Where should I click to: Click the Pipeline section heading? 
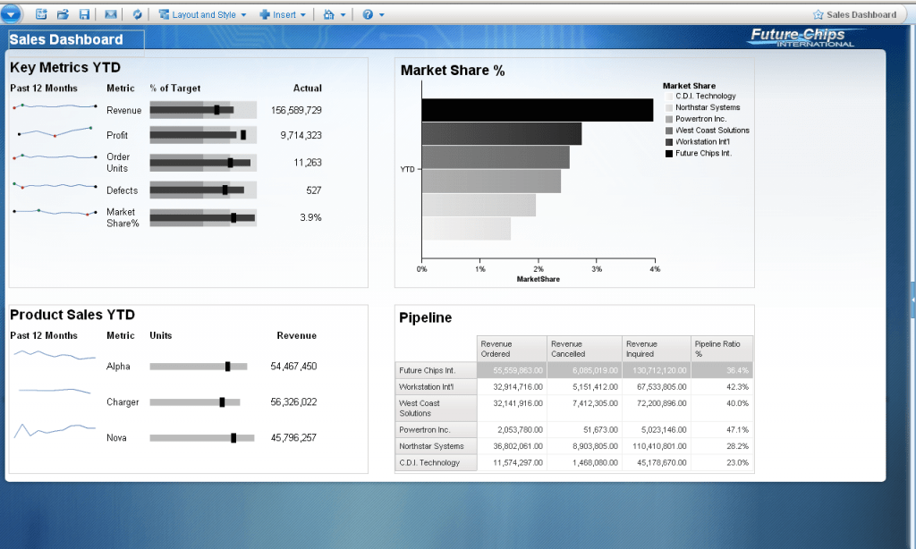point(425,317)
